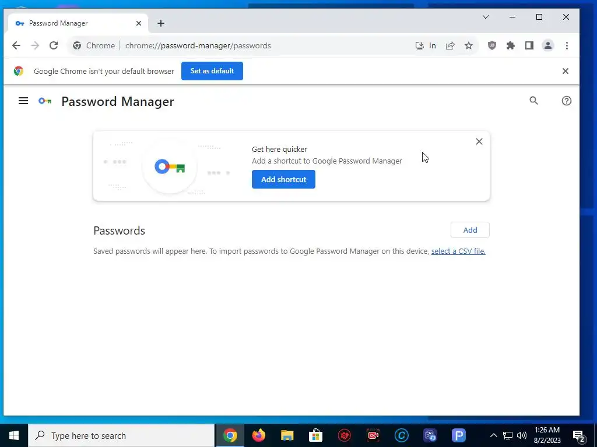This screenshot has width=597, height=447.
Task: Click the Add shortcut button
Action: pos(283,179)
